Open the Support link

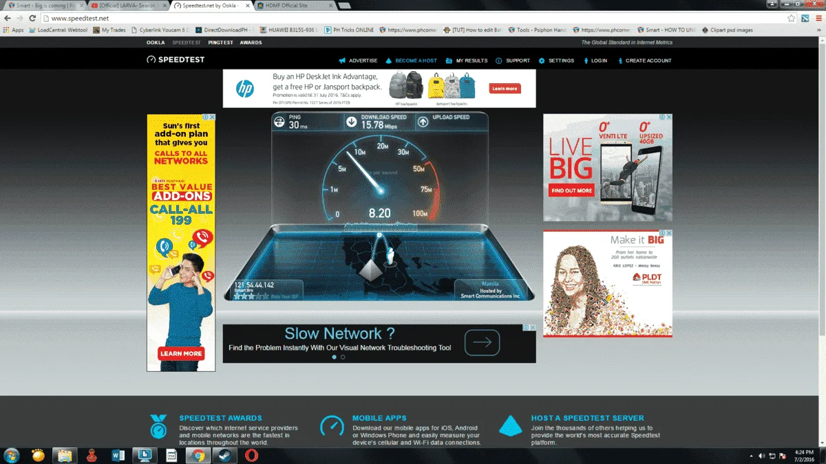click(513, 60)
